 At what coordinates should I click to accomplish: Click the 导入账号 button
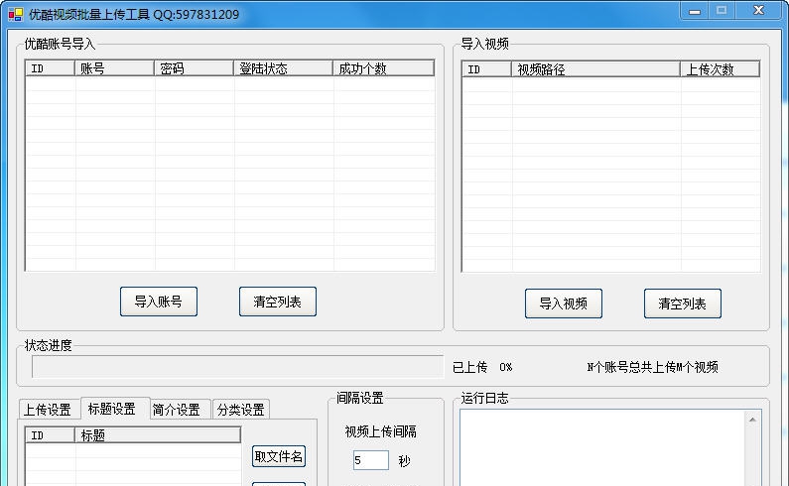pyautogui.click(x=159, y=302)
